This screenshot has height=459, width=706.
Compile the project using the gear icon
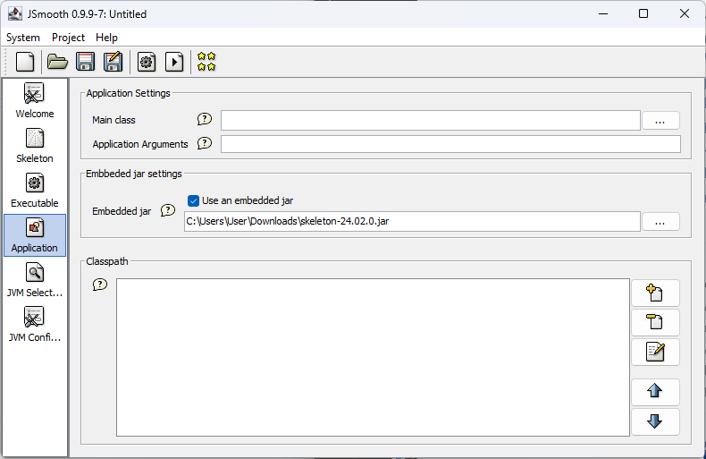click(147, 62)
